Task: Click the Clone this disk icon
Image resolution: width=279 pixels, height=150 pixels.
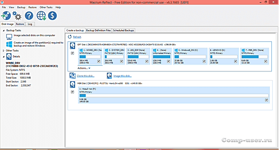Action: (72, 76)
